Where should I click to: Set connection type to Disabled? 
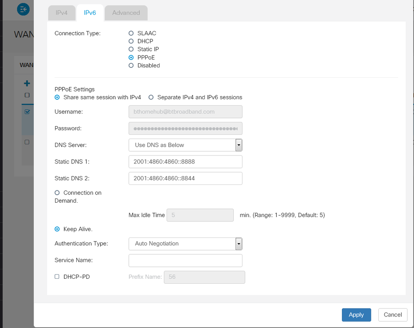[131, 65]
